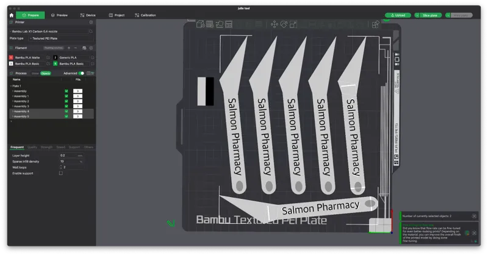The height and width of the screenshot is (255, 488).
Task: Expand the Assembly 2 tree item
Action: click(x=13, y=101)
